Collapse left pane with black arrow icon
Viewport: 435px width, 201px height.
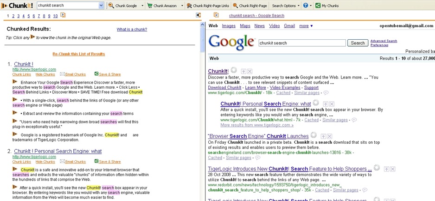pos(198,15)
